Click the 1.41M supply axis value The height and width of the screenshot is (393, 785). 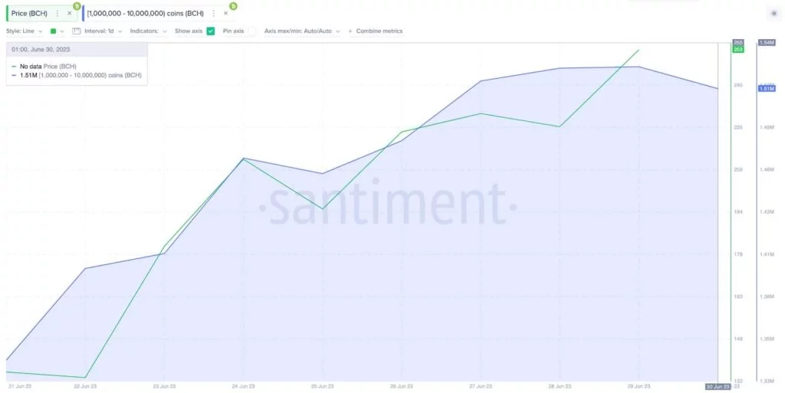pyautogui.click(x=767, y=254)
